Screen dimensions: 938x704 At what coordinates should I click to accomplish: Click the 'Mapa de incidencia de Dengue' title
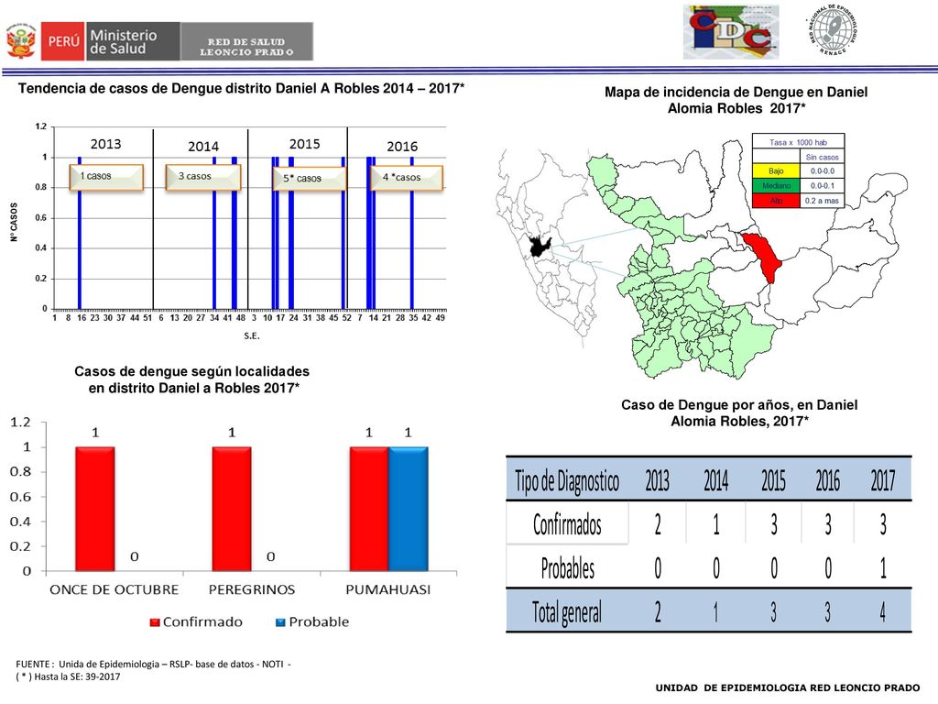point(736,100)
